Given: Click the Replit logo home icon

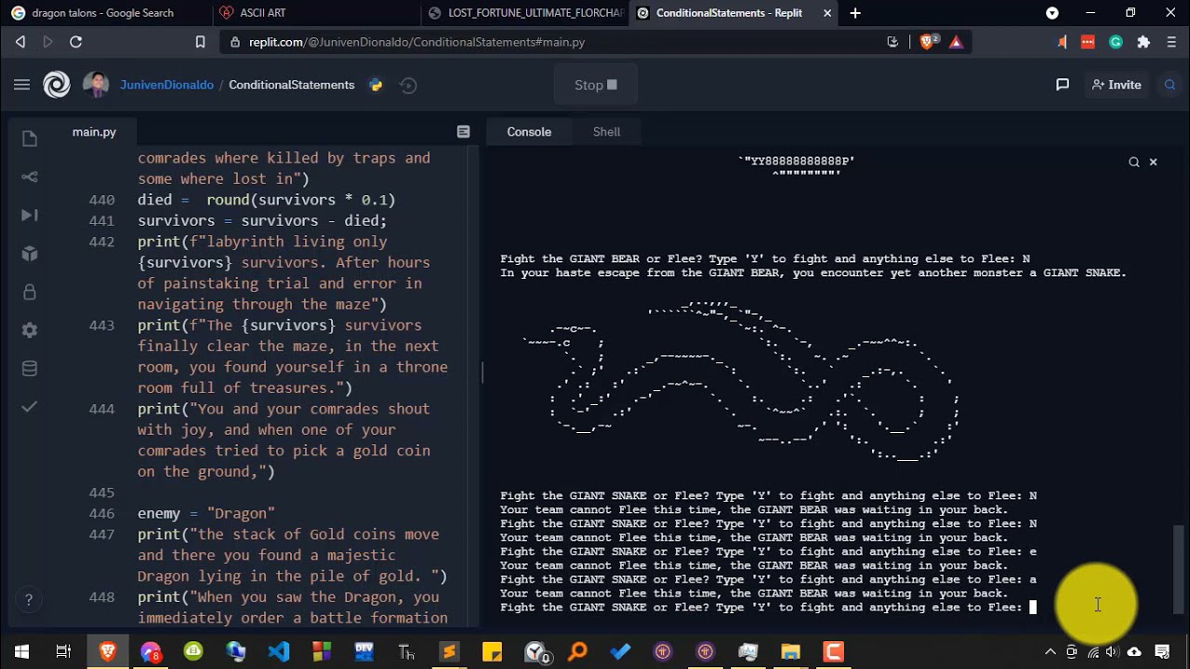Looking at the screenshot, I should 57,85.
